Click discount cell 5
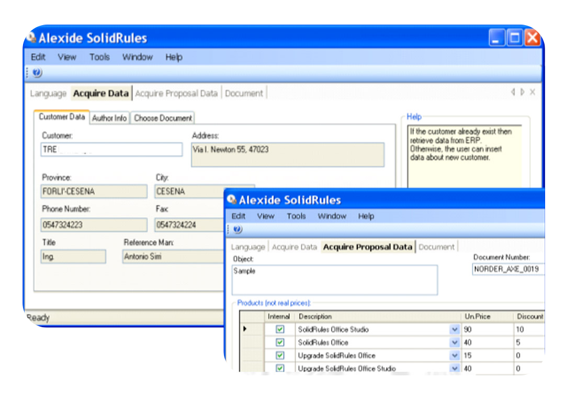This screenshot has width=565, height=401. (528, 342)
